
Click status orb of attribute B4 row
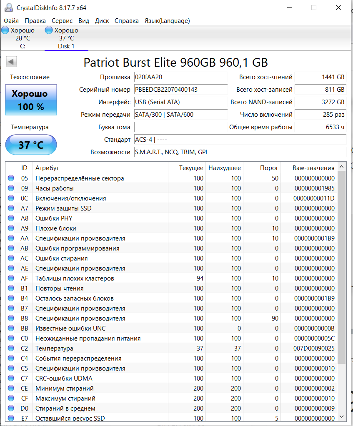(x=11, y=298)
